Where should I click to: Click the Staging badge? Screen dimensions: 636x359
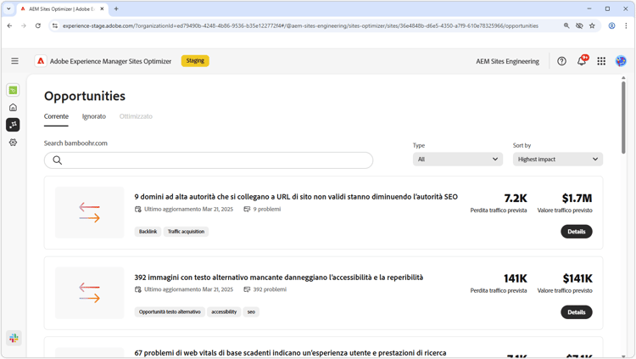pyautogui.click(x=195, y=60)
